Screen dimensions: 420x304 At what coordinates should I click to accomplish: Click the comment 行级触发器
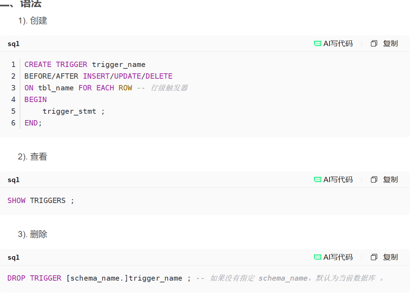169,88
